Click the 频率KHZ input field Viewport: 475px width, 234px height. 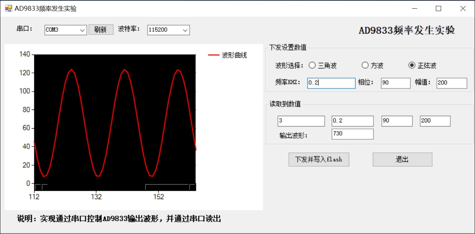coord(331,83)
